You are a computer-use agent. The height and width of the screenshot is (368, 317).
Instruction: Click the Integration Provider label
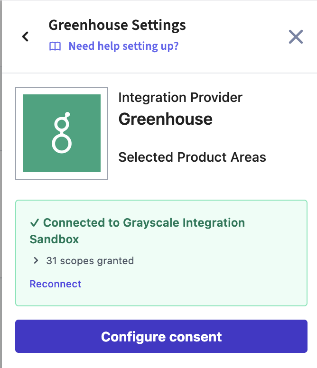tap(180, 97)
